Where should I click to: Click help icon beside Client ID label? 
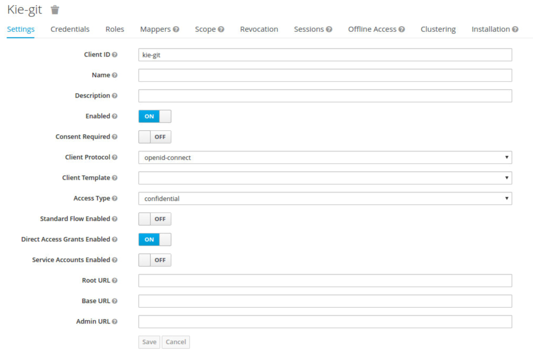[x=114, y=55]
